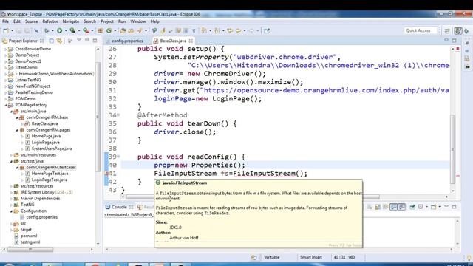Open the Debug icon's dropdown arrow
Image resolution: width=473 pixels, height=266 pixels.
coord(52,30)
